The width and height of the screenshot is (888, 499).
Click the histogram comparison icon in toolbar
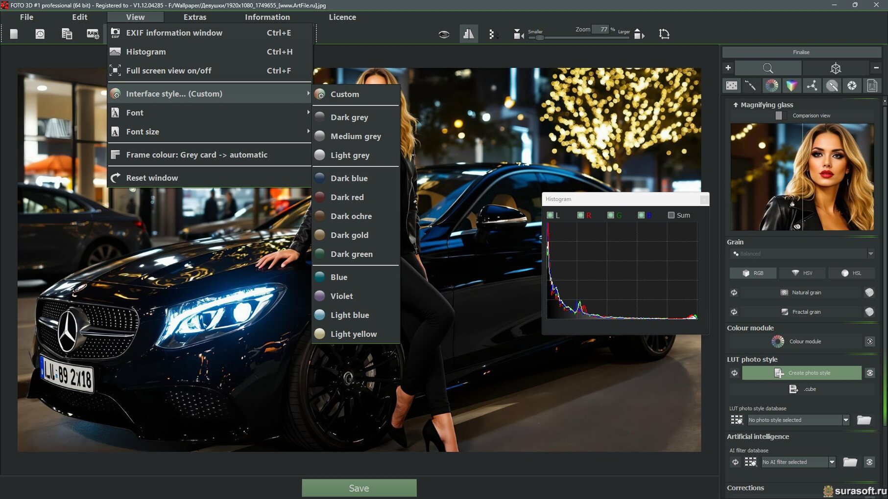469,34
